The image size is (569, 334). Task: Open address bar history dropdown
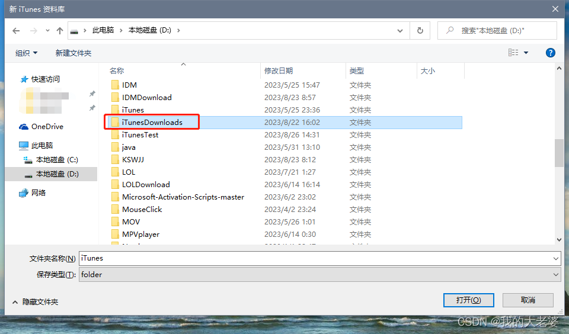pos(400,31)
